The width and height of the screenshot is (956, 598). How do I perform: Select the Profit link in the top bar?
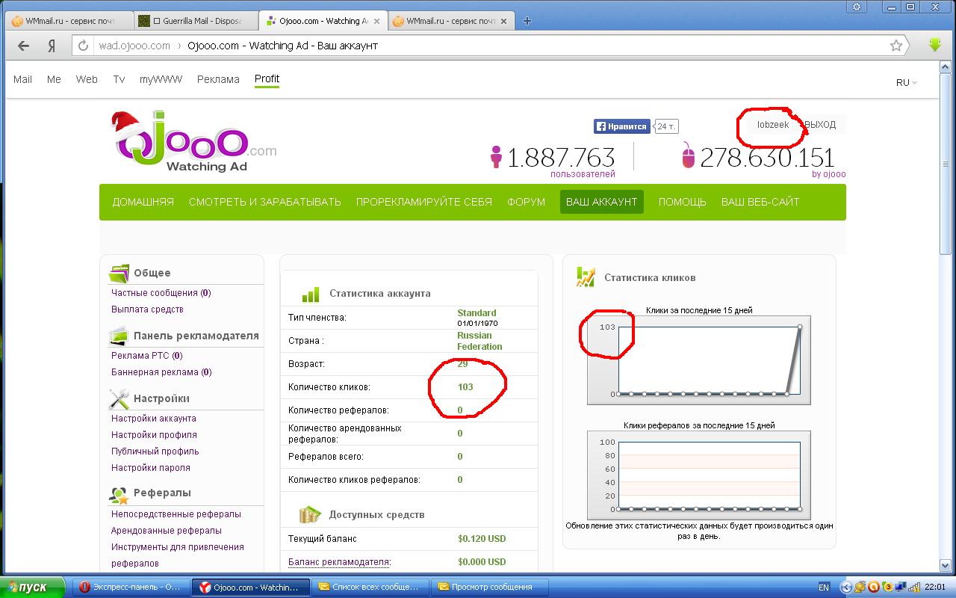coord(267,78)
